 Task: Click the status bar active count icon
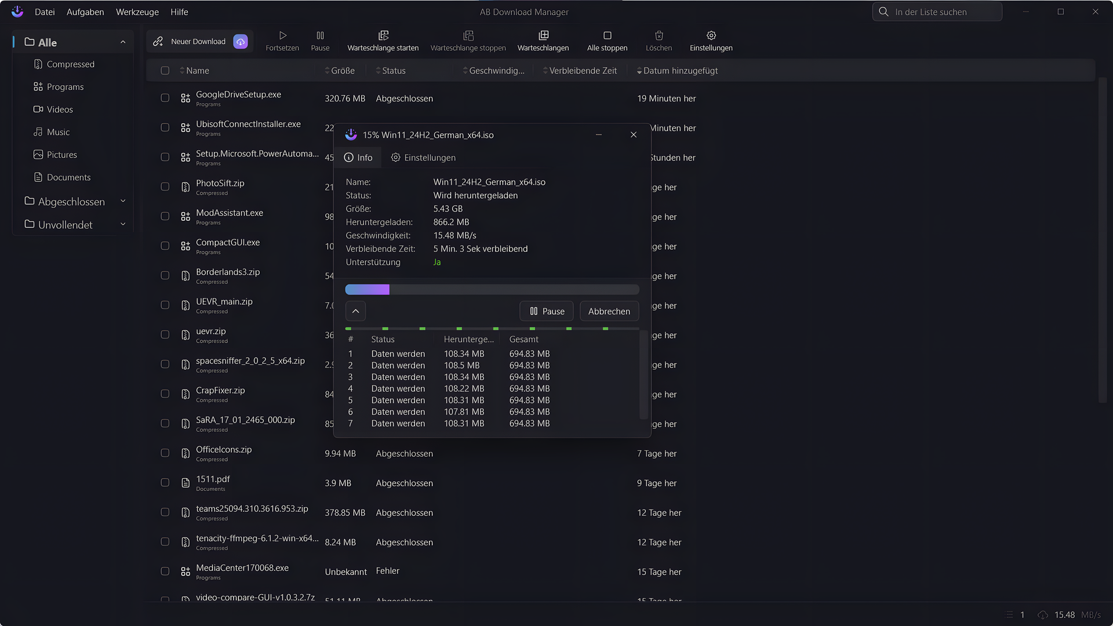pos(1009,615)
